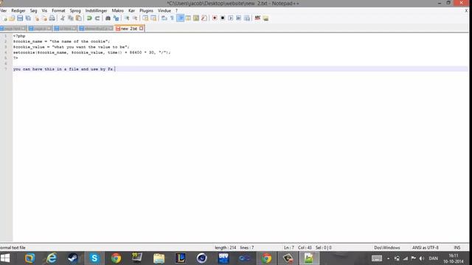Close the new 2.txt tab
The width and height of the screenshot is (472, 265).
tap(141, 29)
